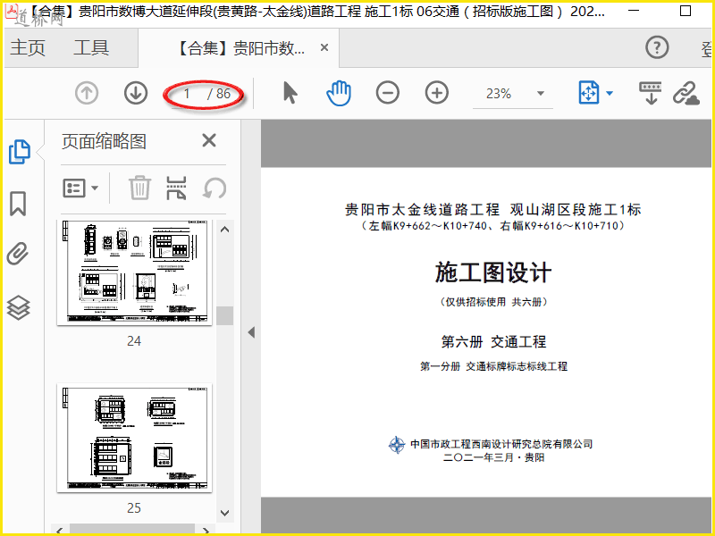715x536 pixels.
Task: Click the current page number field
Action: [187, 94]
